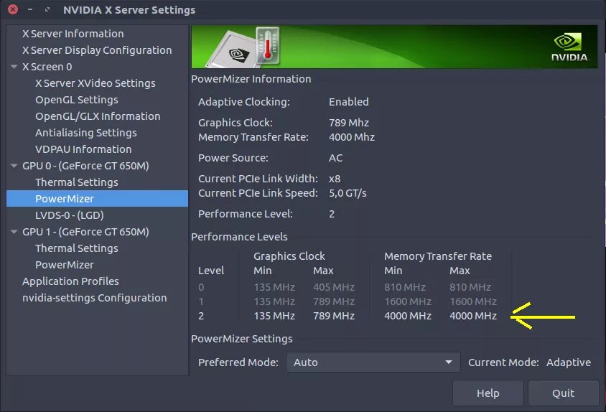The image size is (606, 412).
Task: Click level 0 max graphics clock '405 MHz'
Action: (x=334, y=287)
